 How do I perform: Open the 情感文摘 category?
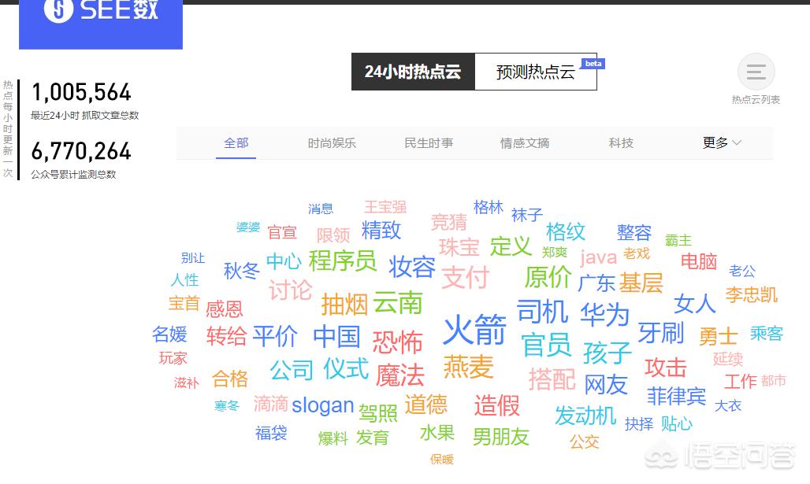pyautogui.click(x=524, y=143)
